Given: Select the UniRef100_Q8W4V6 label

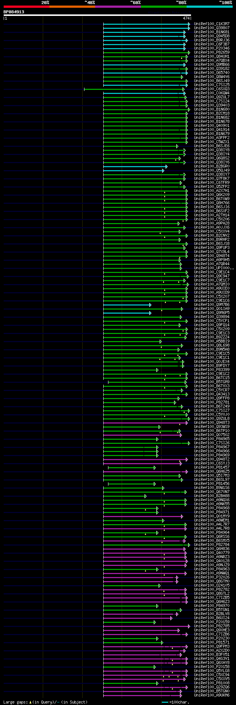Looking at the screenshot, I should coord(212,77).
